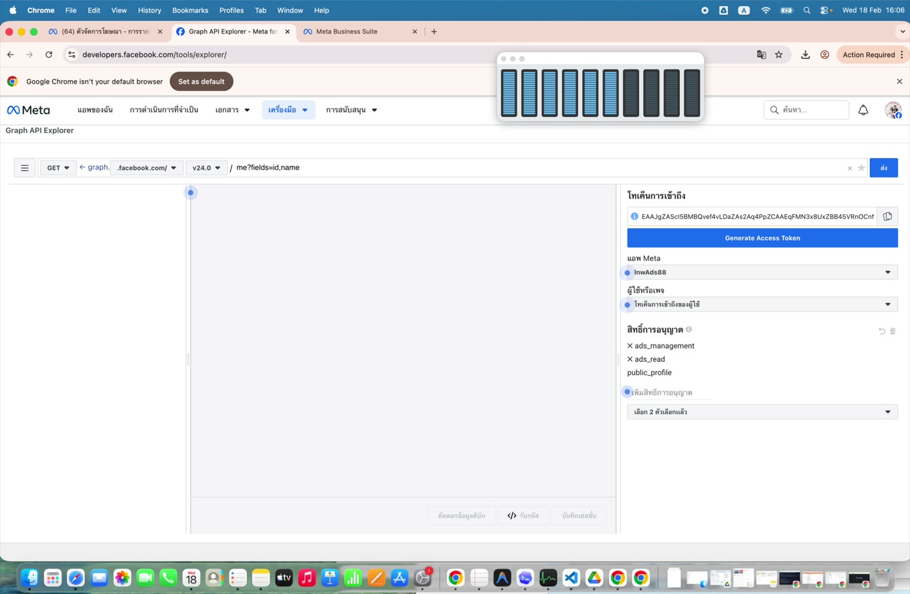Click the blue ส่ง submit button
This screenshot has width=910, height=594.
[x=883, y=168]
